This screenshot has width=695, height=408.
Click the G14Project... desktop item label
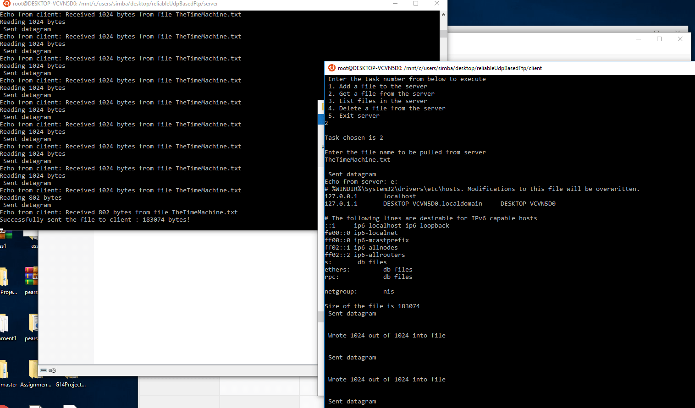click(71, 385)
